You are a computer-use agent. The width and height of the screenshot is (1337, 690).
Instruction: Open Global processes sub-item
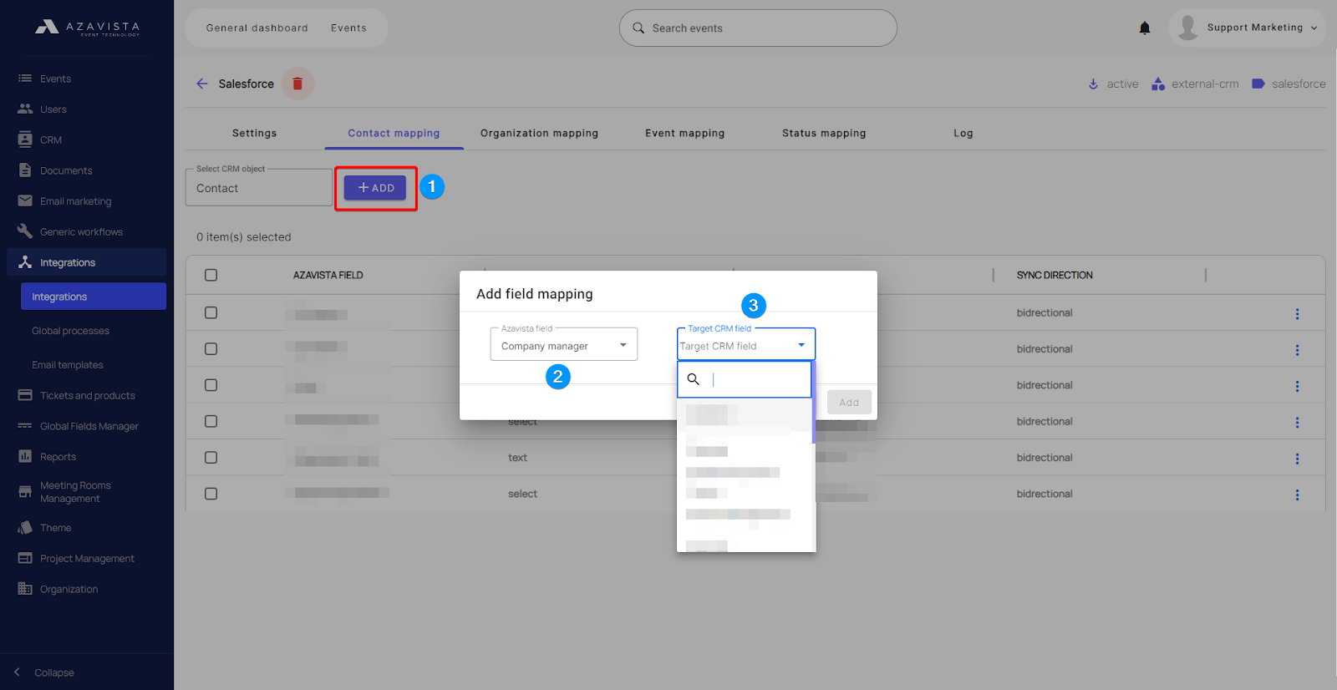pos(70,331)
